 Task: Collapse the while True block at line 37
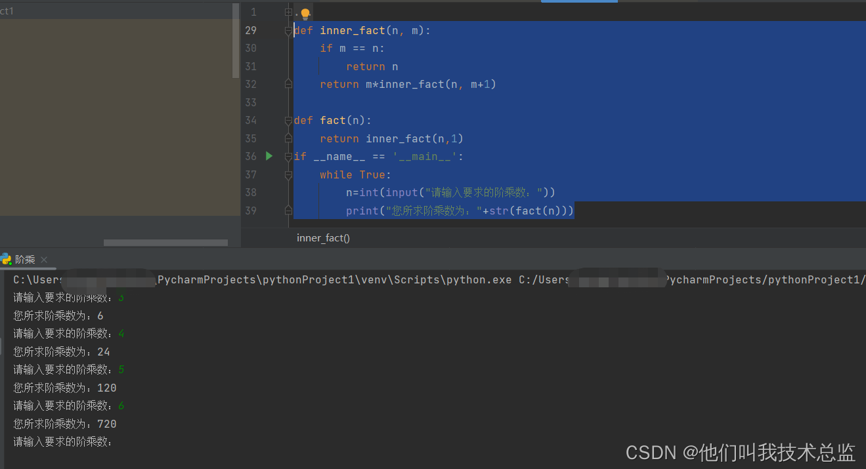click(x=288, y=175)
